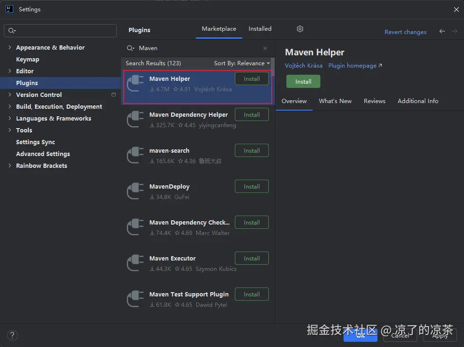Click Version Control project-level settings icon
This screenshot has width=464, height=347.
pos(113,95)
